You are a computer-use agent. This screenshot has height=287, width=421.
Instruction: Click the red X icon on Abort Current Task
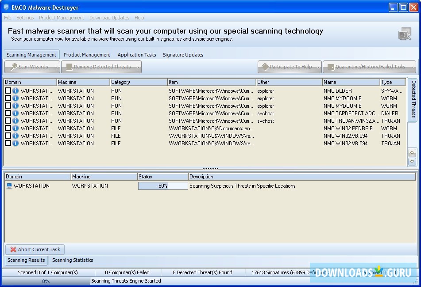click(13, 249)
